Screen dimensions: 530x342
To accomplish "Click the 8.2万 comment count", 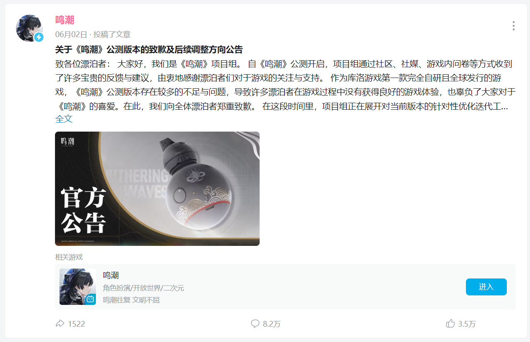I will coord(272,324).
